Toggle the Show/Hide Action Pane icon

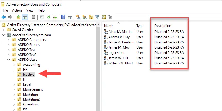pyautogui.click(x=70, y=17)
